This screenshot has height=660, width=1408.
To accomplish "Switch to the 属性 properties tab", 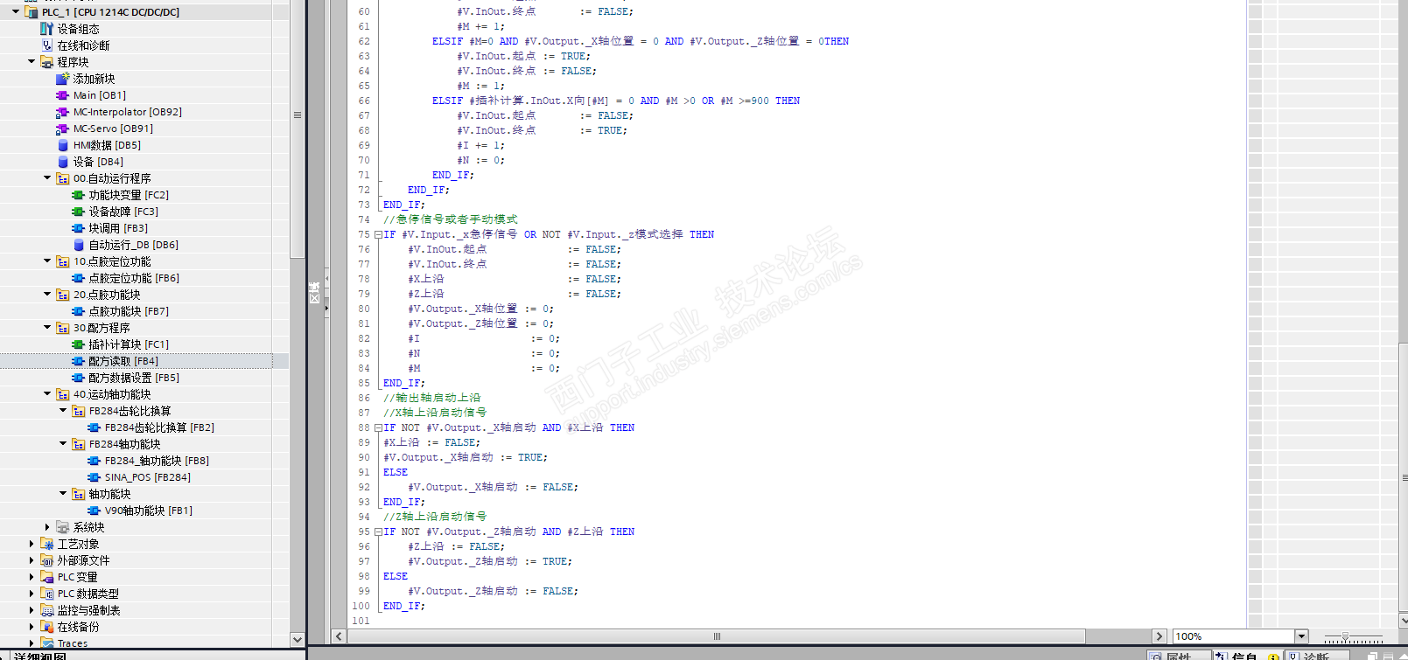I will (1179, 656).
